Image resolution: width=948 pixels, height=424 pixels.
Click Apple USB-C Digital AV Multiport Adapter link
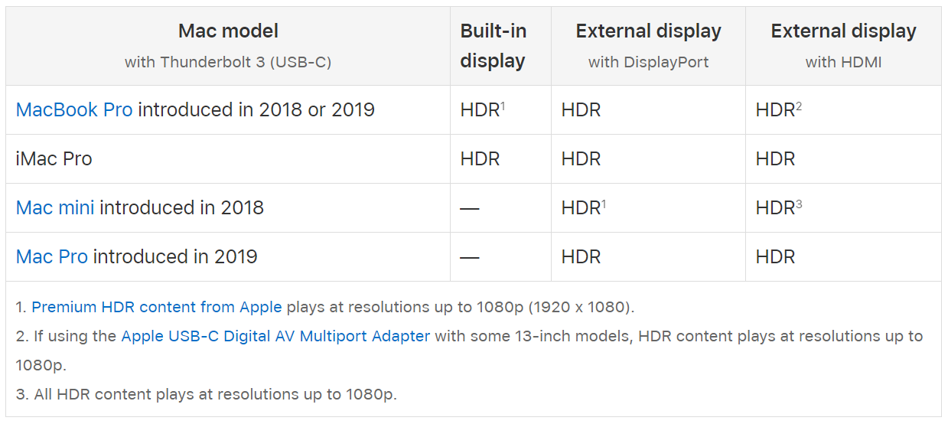[x=275, y=336]
